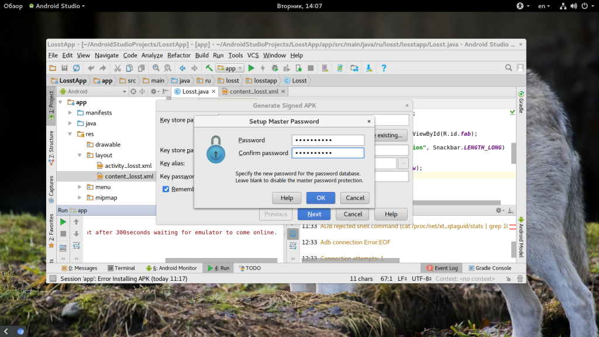Click the Make Project hammer icon
Viewport: 599px width, 337px height.
tap(209, 68)
